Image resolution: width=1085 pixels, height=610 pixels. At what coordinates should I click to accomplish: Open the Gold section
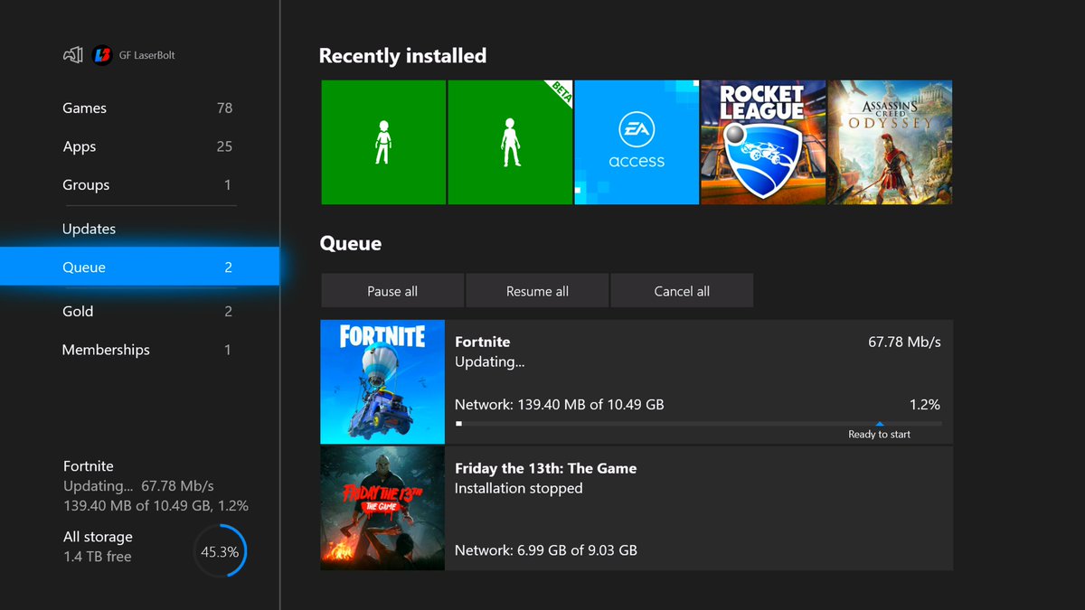click(x=78, y=311)
